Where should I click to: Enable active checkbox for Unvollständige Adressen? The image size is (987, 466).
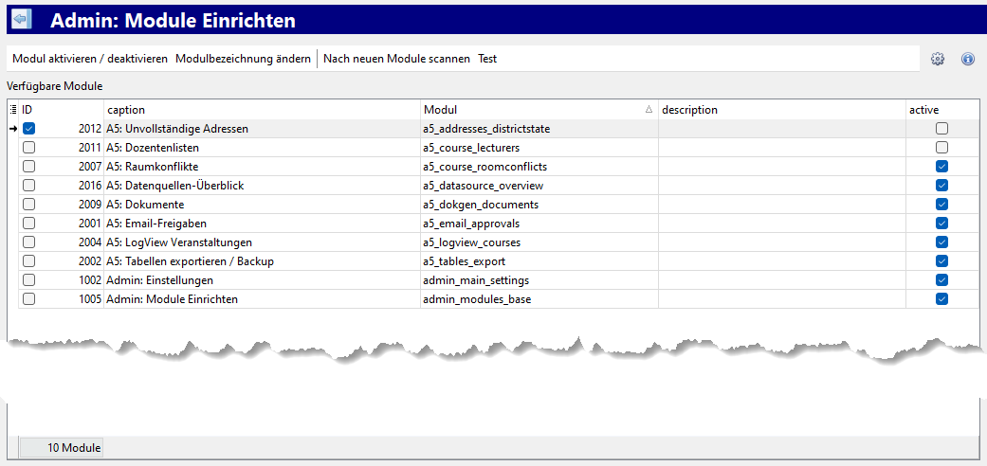click(x=941, y=129)
